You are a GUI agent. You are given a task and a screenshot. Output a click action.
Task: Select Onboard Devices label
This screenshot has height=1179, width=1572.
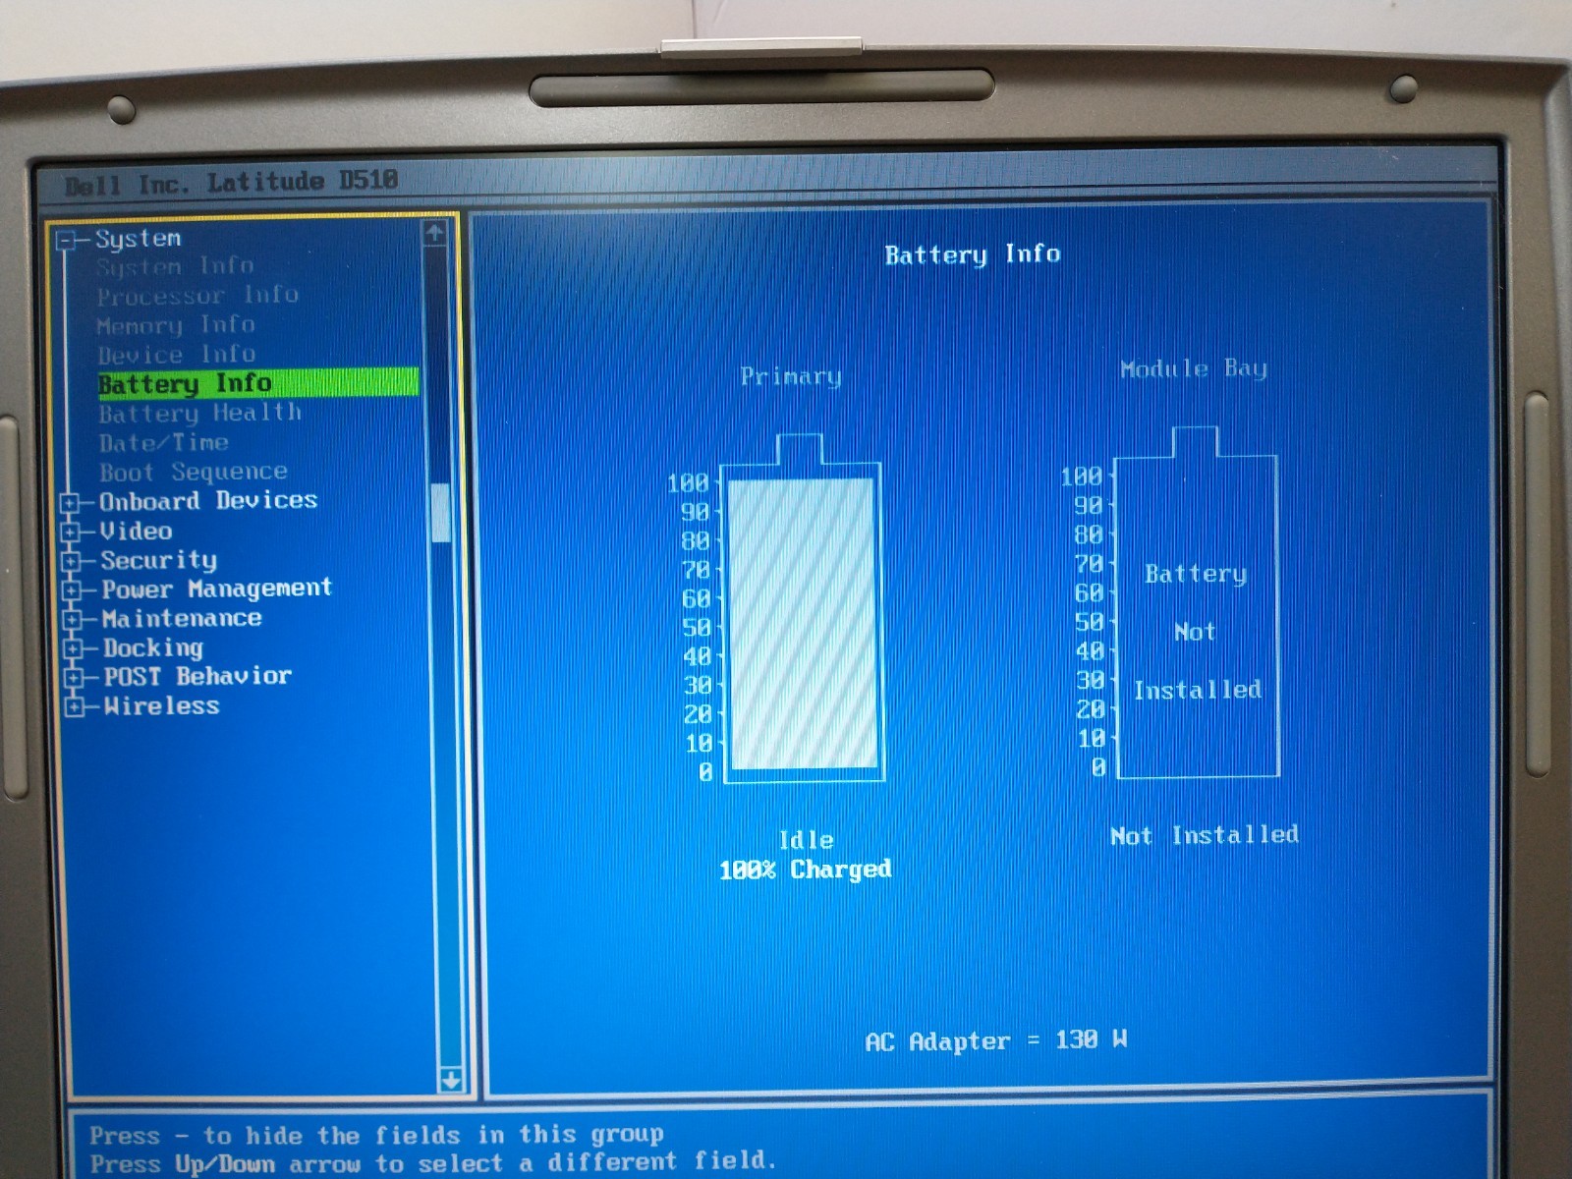[208, 501]
